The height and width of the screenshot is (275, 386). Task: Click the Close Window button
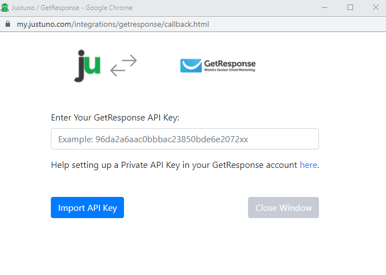click(x=283, y=208)
